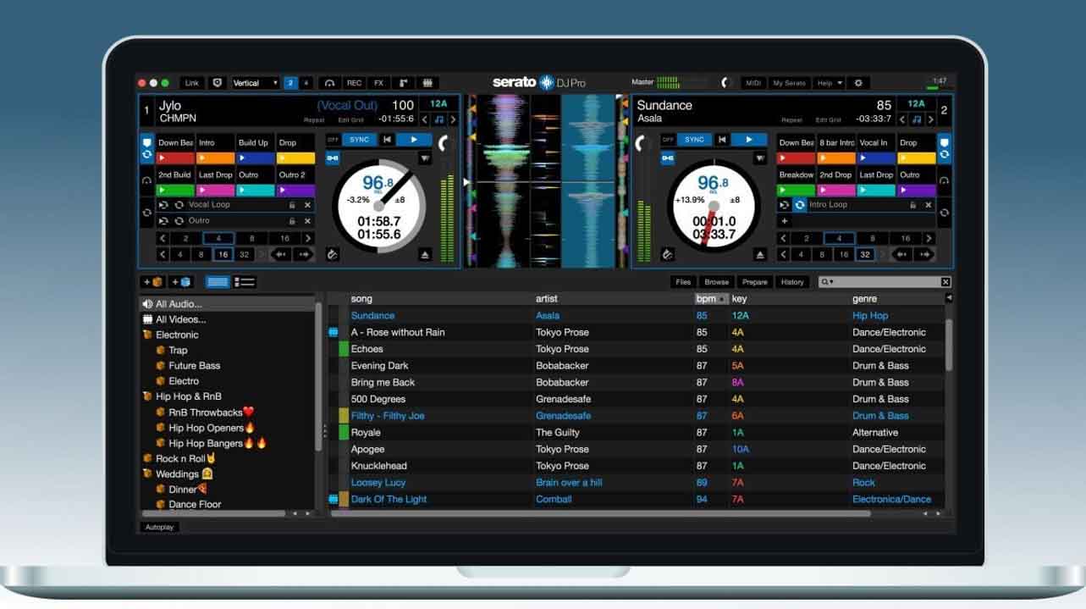Switch to the Prepare tab
This screenshot has height=609, width=1086.
click(x=753, y=281)
